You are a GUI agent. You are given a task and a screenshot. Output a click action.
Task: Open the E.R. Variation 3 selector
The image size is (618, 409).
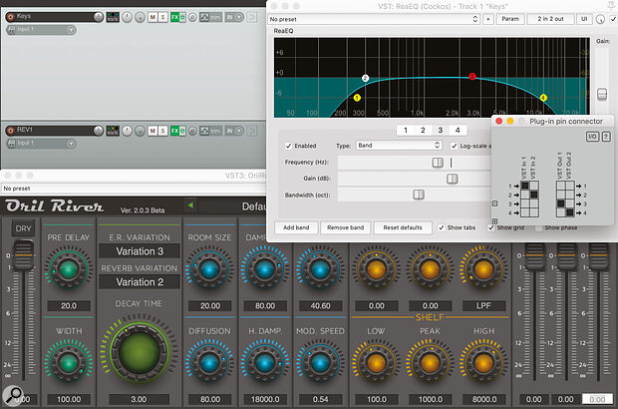pos(140,251)
